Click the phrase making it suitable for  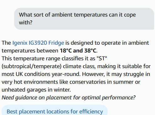coord(124,67)
